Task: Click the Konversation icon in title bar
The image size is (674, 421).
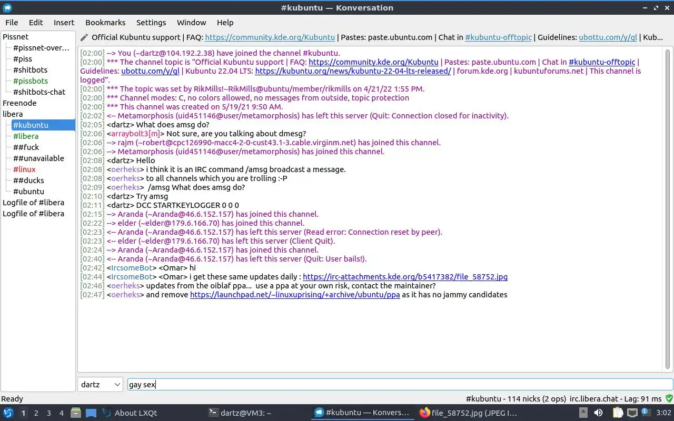Action: coord(7,8)
